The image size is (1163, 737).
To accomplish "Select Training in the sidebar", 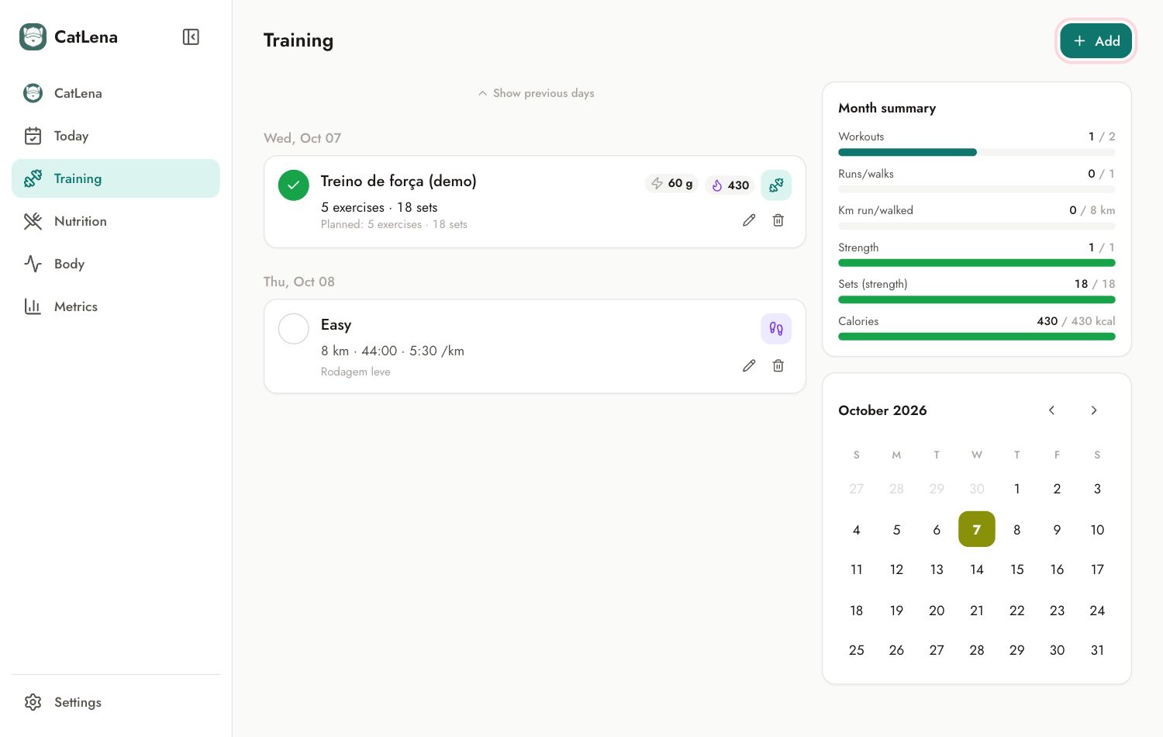I will coord(116,178).
